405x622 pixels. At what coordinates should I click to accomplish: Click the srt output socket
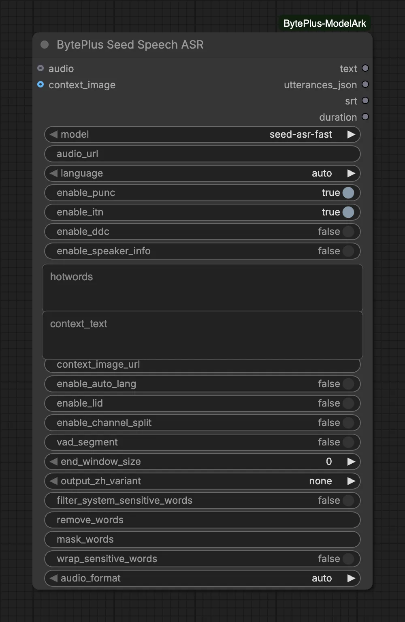pos(365,100)
